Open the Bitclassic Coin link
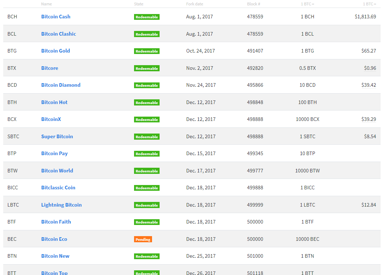 58,188
